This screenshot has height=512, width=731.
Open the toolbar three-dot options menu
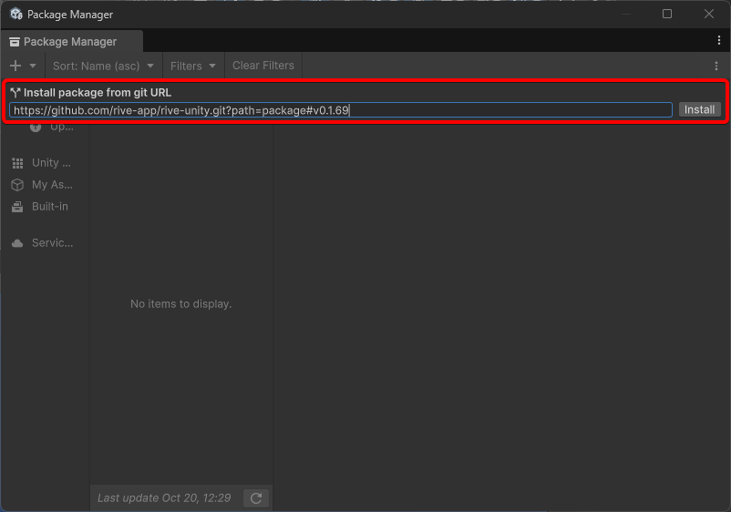coord(716,66)
